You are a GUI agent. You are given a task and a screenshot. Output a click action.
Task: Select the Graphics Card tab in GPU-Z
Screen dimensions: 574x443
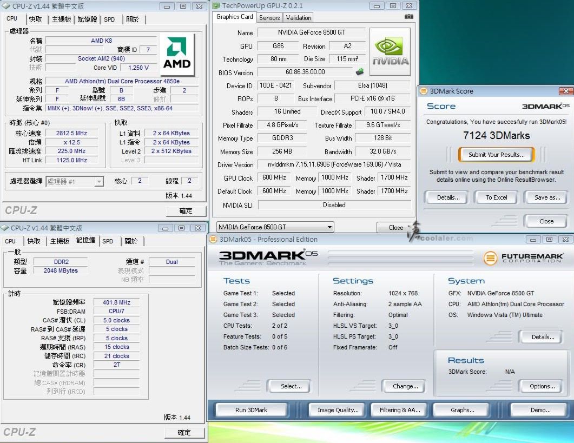click(x=235, y=17)
